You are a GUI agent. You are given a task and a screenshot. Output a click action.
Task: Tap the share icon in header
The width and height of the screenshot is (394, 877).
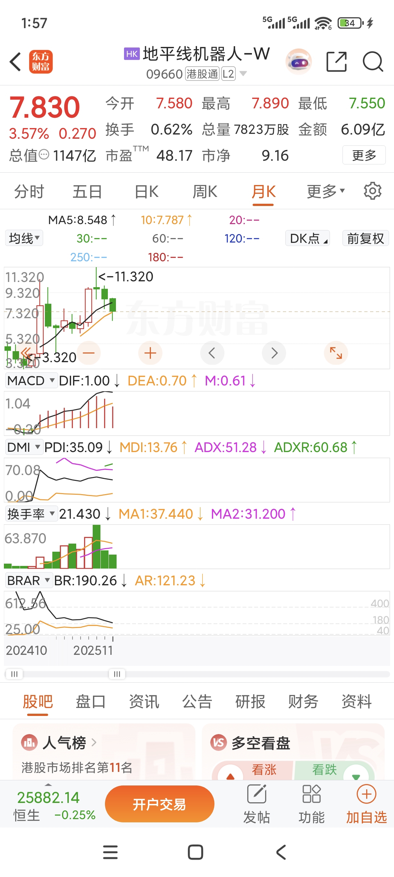(x=336, y=62)
